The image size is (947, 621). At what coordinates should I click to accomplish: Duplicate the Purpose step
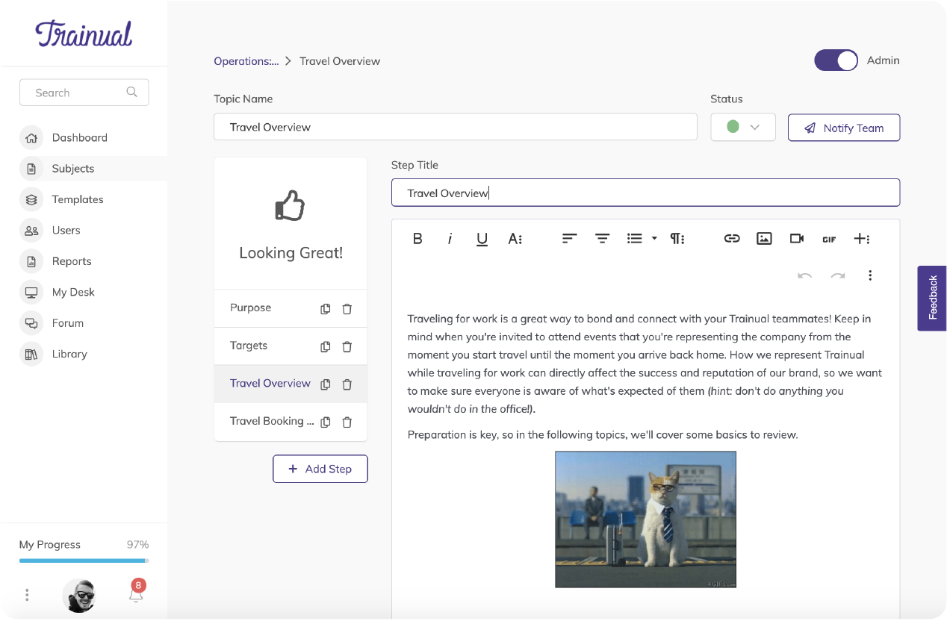click(325, 309)
